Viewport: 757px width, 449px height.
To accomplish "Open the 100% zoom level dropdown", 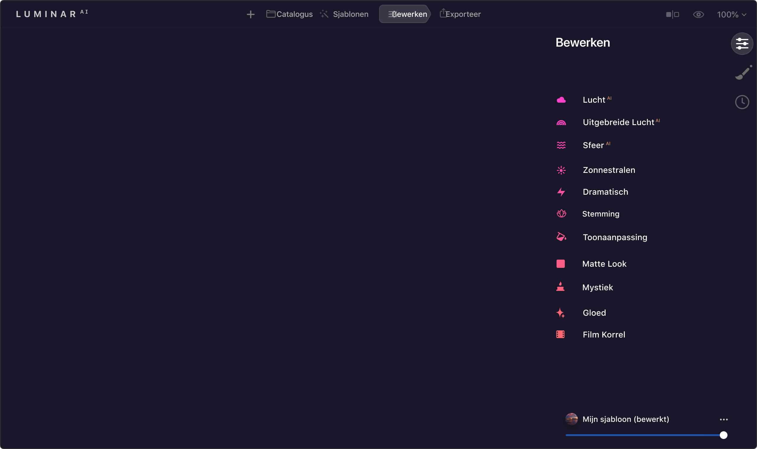I will (731, 14).
